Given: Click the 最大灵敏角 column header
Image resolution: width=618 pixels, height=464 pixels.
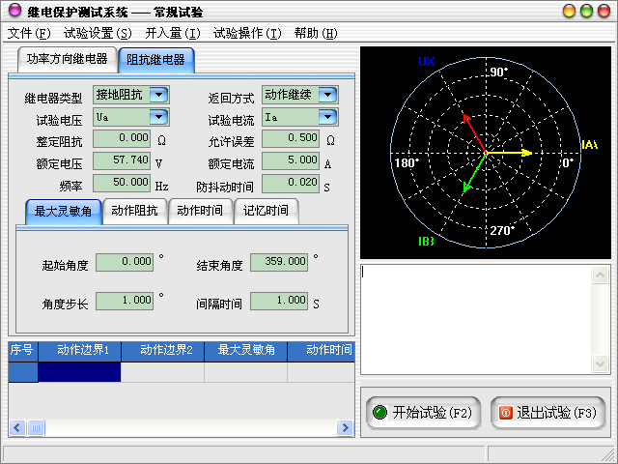Looking at the screenshot, I should click(246, 351).
